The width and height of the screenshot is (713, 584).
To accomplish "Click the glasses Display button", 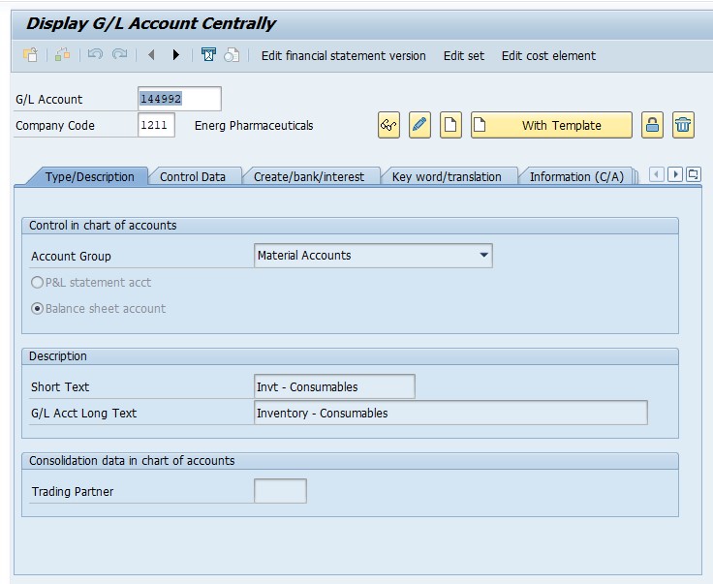I will pos(388,125).
